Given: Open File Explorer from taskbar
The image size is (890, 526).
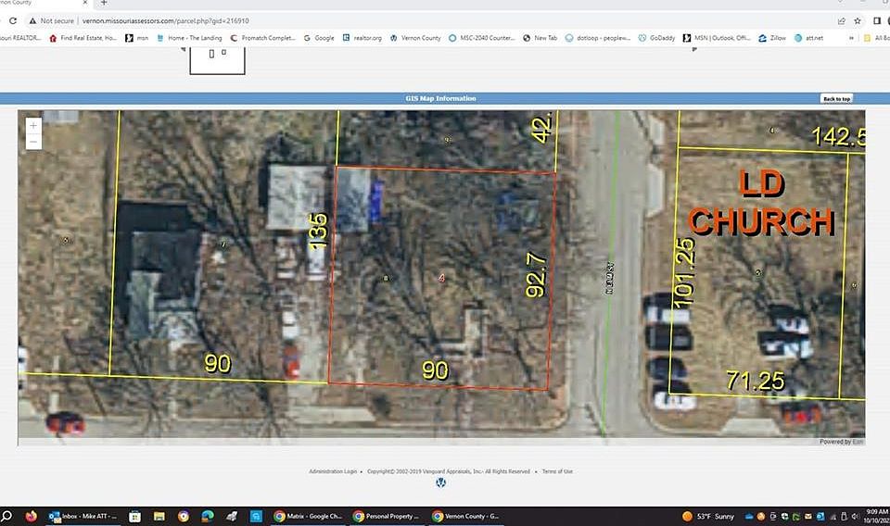Looking at the screenshot, I should click(159, 516).
